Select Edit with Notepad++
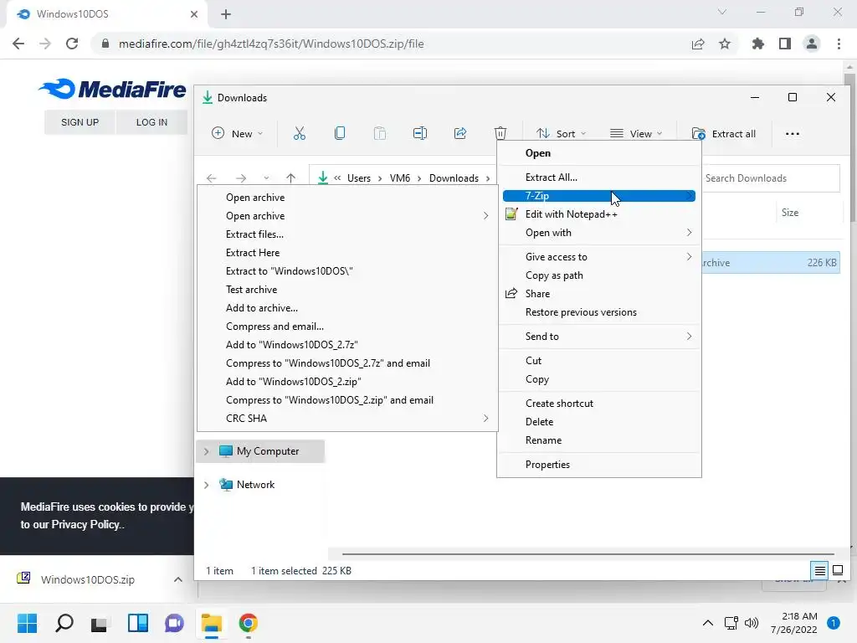857x643 pixels. 599,214
